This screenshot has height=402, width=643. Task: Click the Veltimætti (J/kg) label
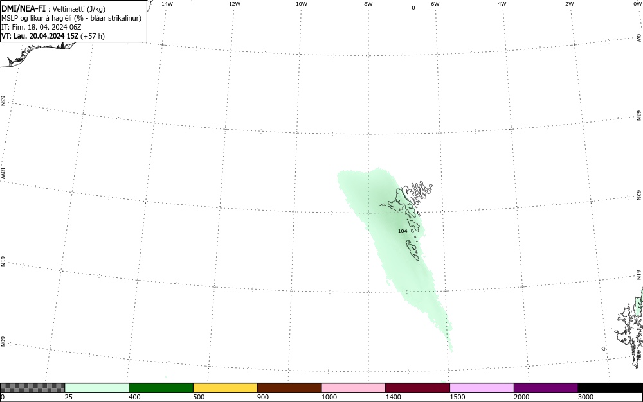coord(79,9)
